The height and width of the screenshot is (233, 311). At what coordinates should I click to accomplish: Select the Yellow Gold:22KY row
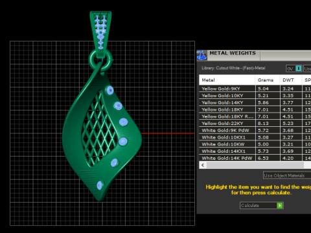[x=255, y=124]
